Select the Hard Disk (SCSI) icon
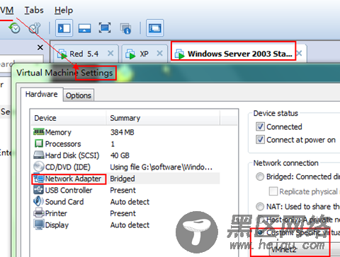The image size is (340, 257). pyautogui.click(x=39, y=155)
